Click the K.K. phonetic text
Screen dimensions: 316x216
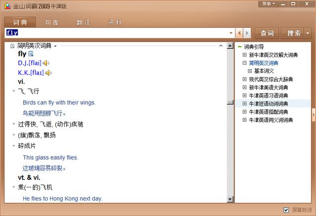(31, 73)
